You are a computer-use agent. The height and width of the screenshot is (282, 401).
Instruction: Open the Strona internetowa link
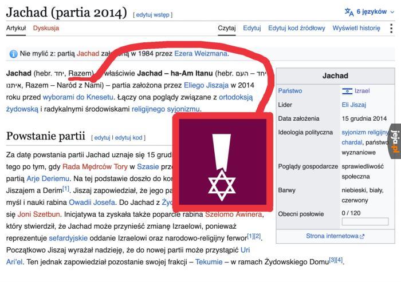[x=332, y=236]
